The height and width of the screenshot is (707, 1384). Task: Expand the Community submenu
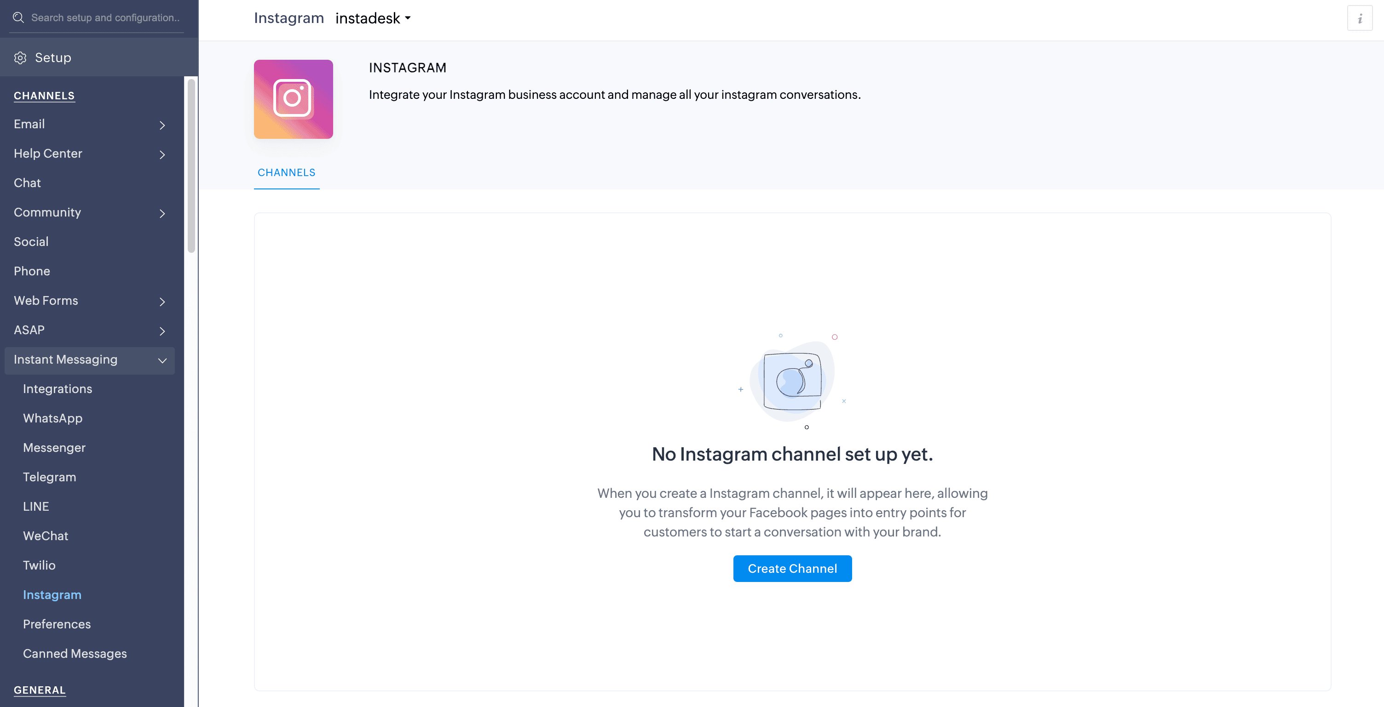[161, 213]
